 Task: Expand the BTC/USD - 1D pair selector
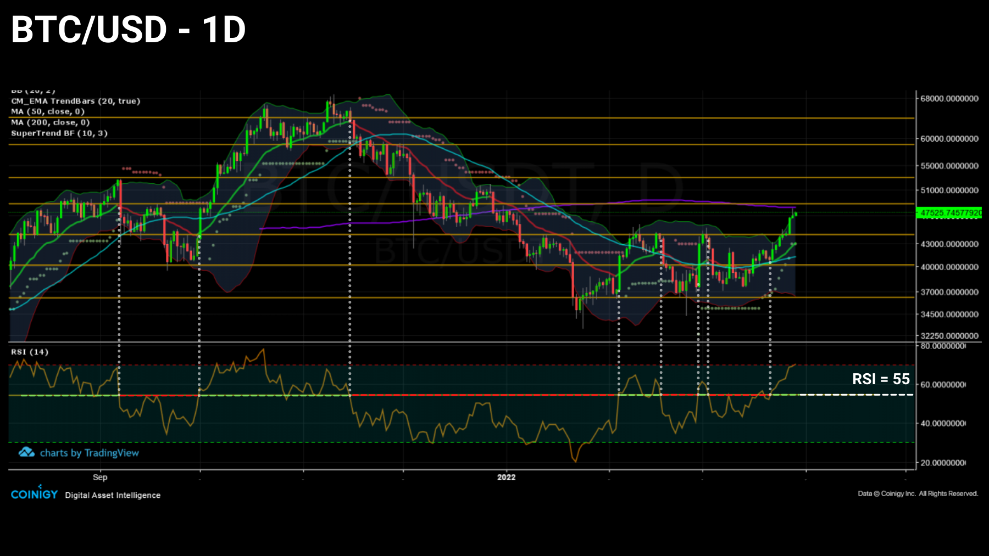[126, 31]
